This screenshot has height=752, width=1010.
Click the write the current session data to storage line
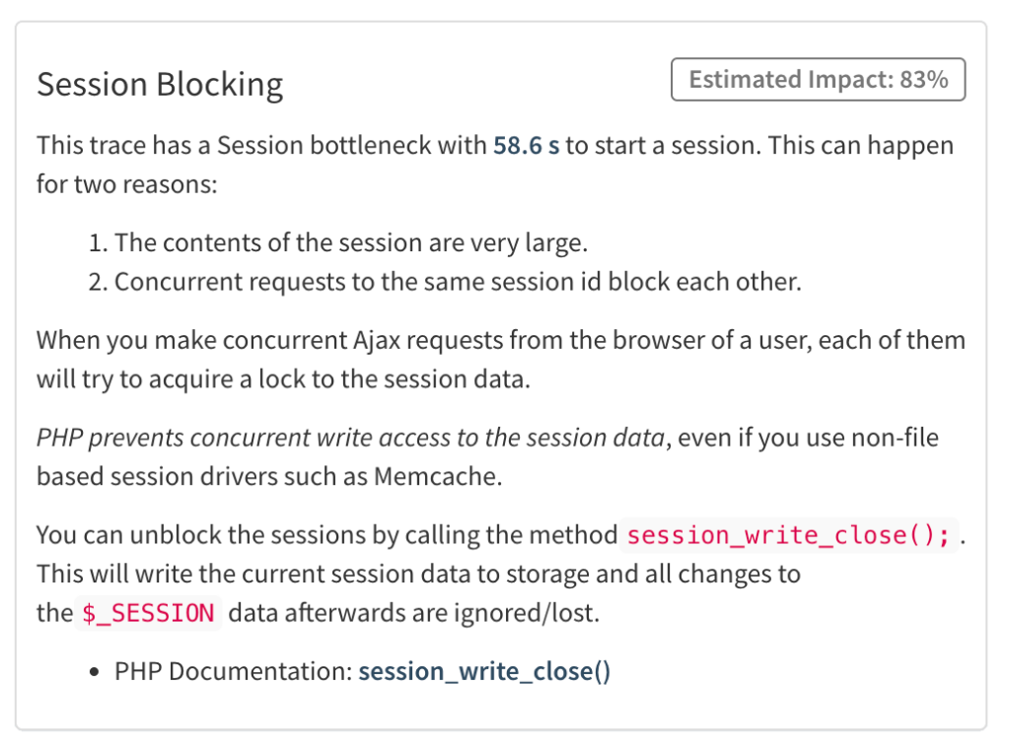(x=418, y=575)
